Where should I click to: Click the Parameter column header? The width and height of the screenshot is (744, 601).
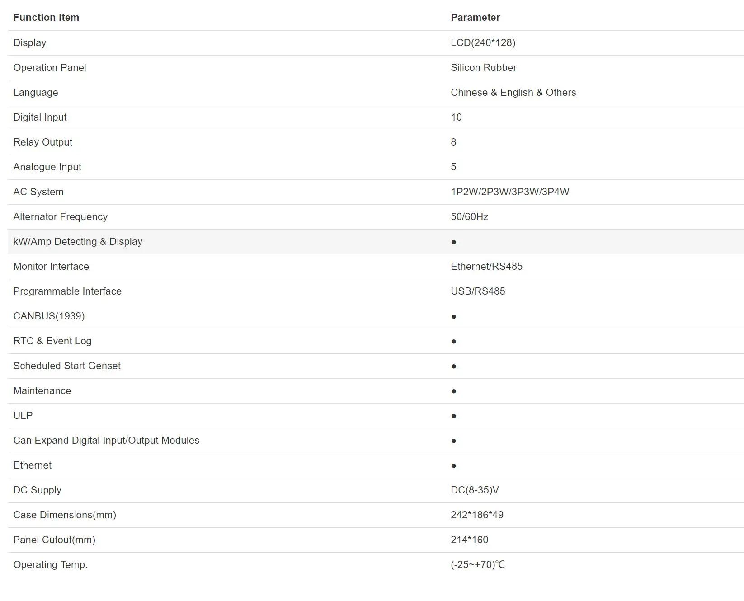pyautogui.click(x=475, y=18)
